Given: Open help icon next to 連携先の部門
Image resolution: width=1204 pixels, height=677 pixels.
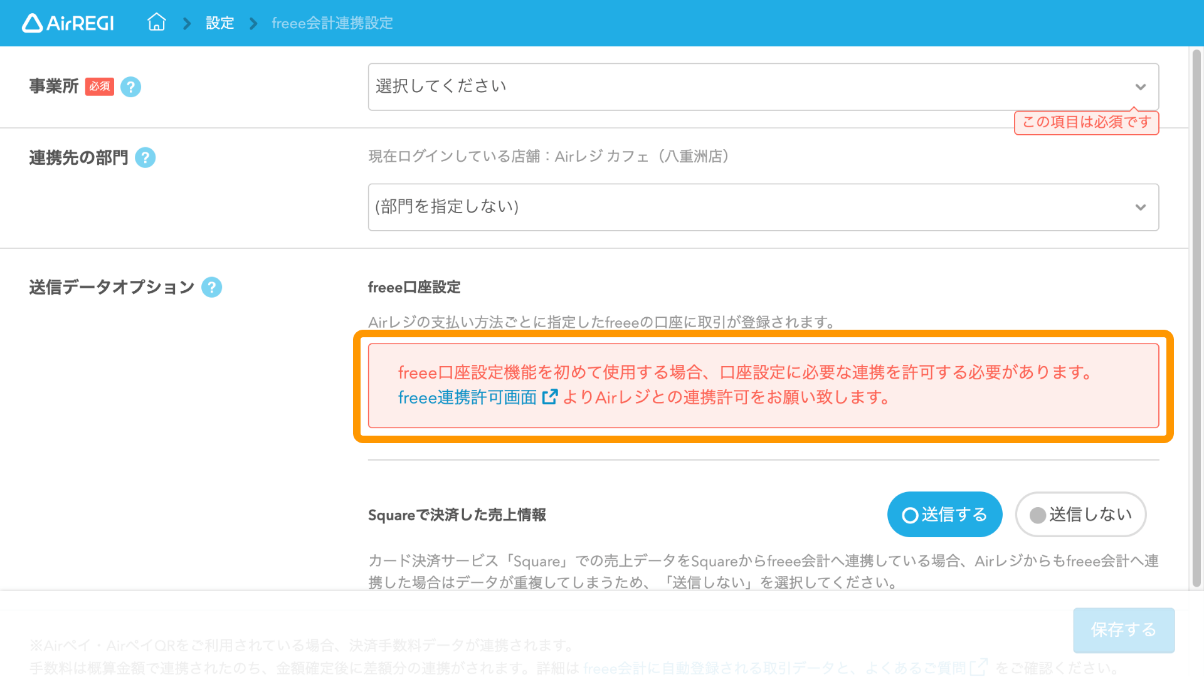Looking at the screenshot, I should pyautogui.click(x=145, y=157).
